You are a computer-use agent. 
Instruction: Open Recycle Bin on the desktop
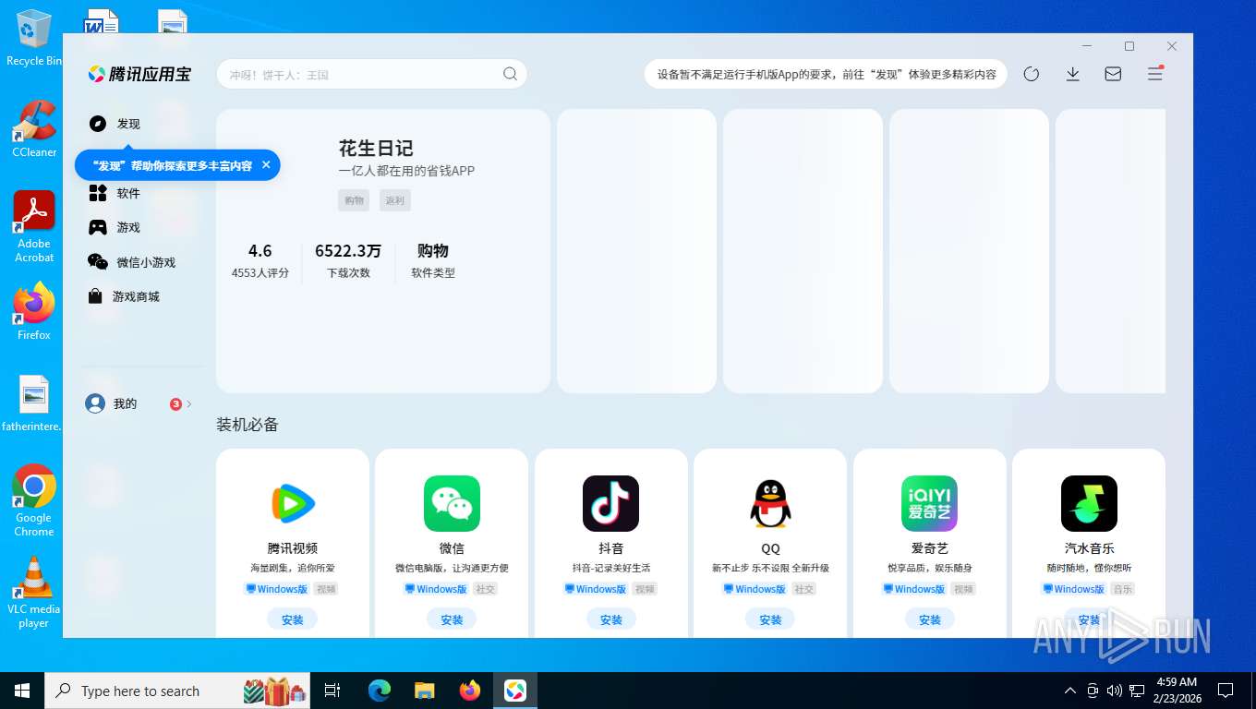pyautogui.click(x=34, y=38)
